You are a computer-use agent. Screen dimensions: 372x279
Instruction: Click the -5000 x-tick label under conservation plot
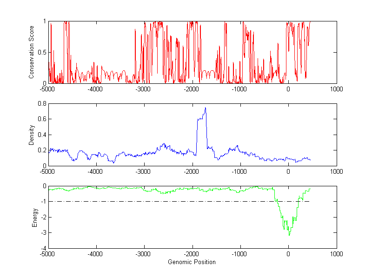(48, 89)
